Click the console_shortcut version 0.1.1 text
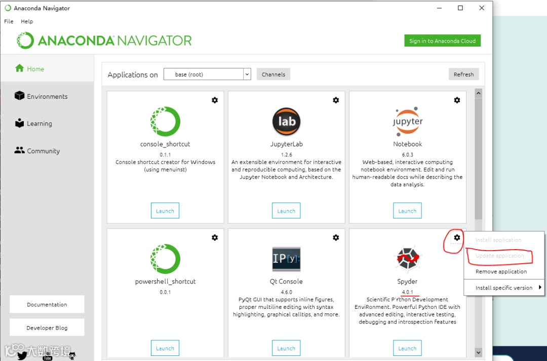 165,154
